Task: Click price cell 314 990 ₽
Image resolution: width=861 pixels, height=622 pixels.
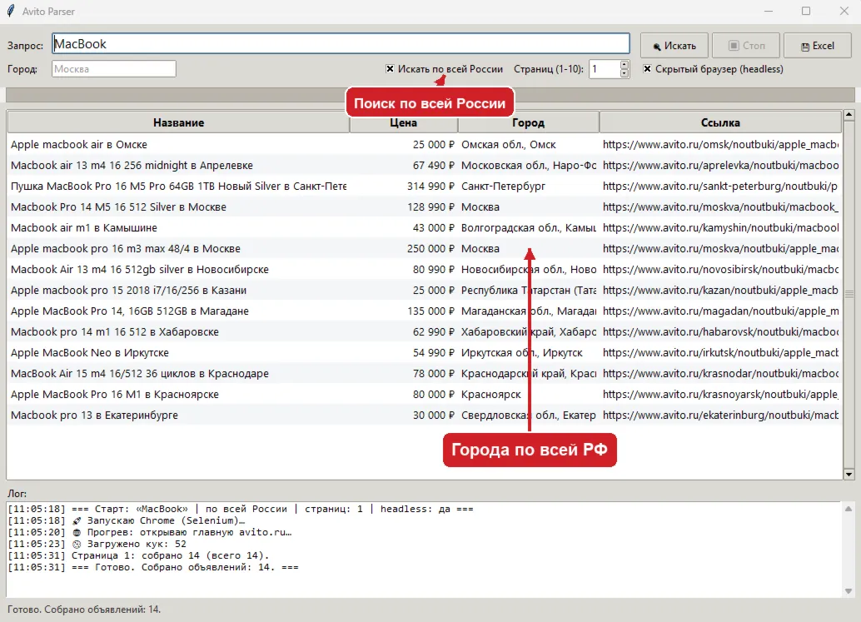Action: (x=430, y=187)
